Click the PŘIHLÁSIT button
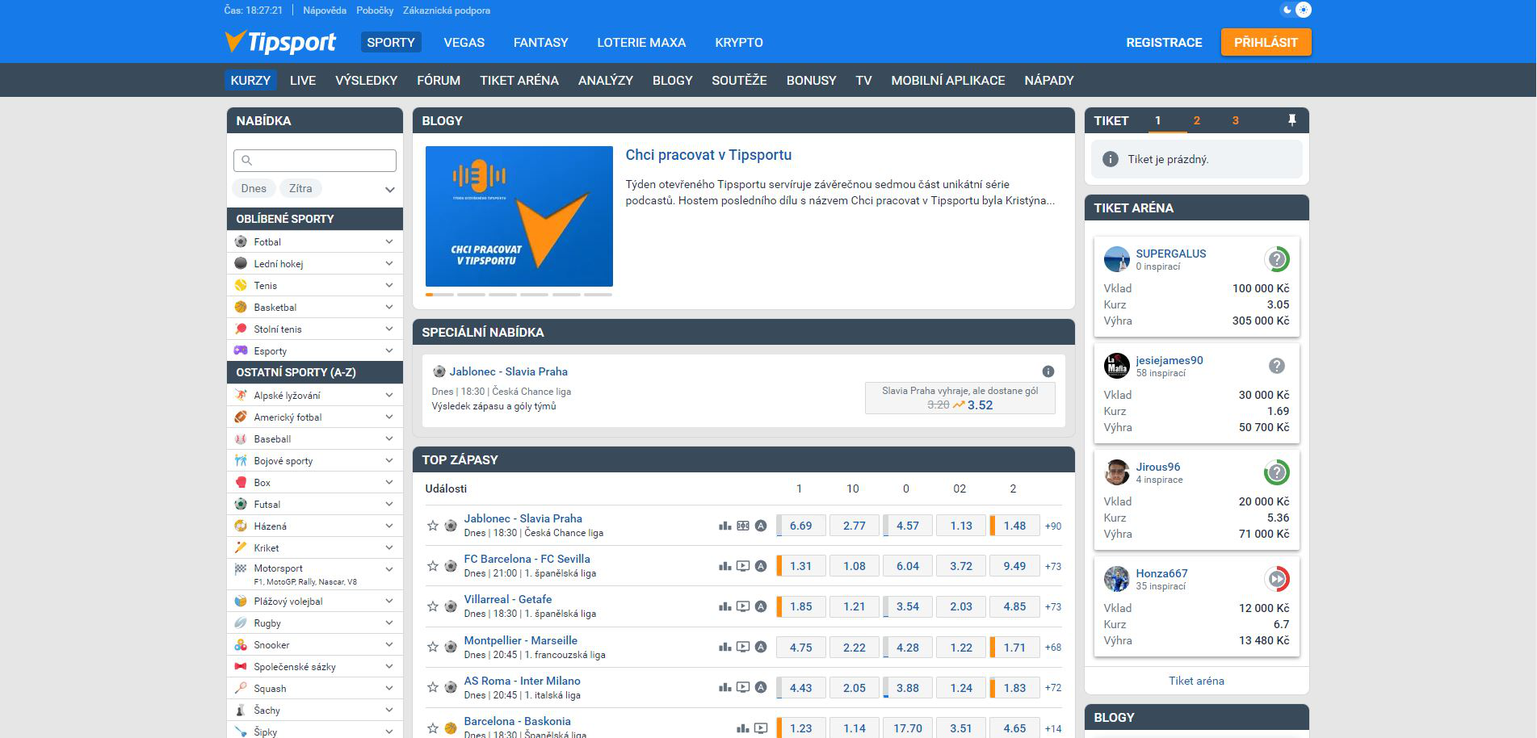 1266,42
